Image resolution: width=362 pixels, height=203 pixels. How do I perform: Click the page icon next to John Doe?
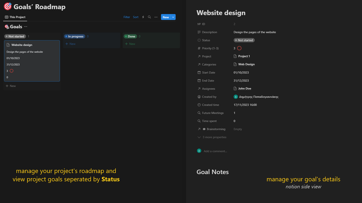tap(235, 88)
